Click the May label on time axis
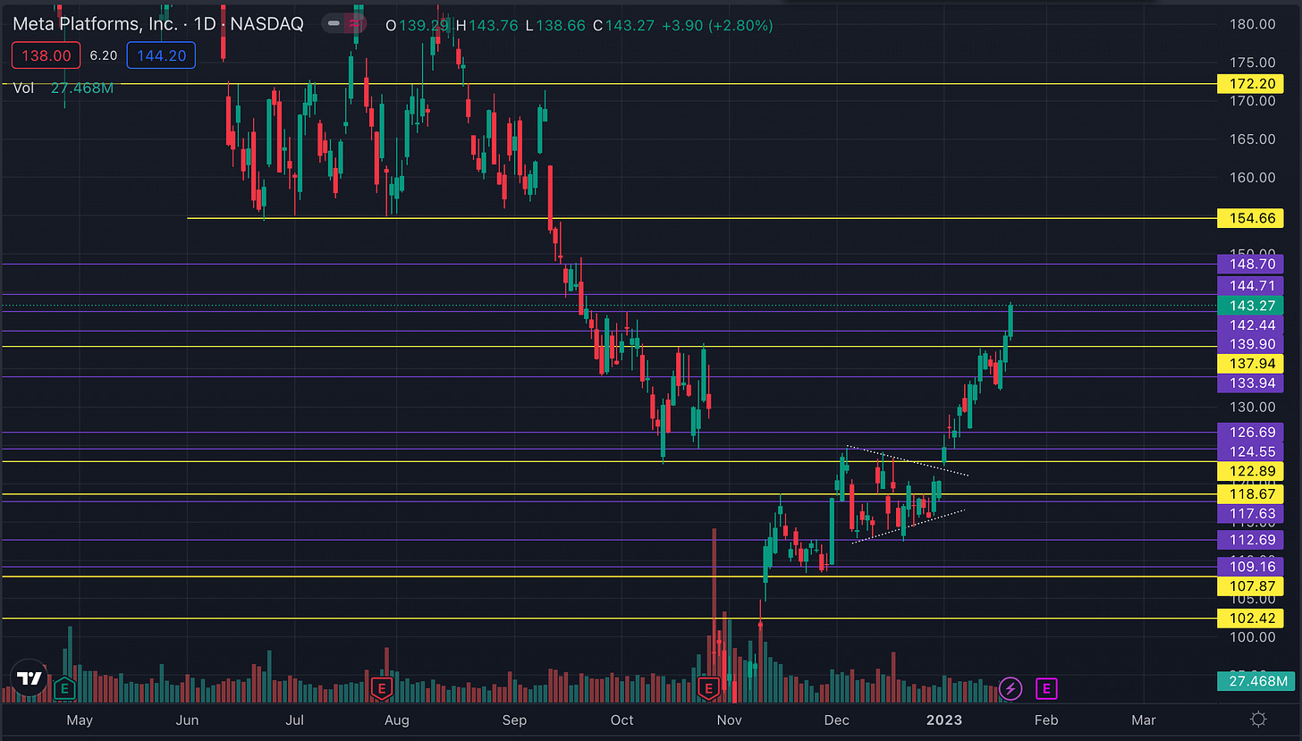1302x741 pixels. [80, 720]
